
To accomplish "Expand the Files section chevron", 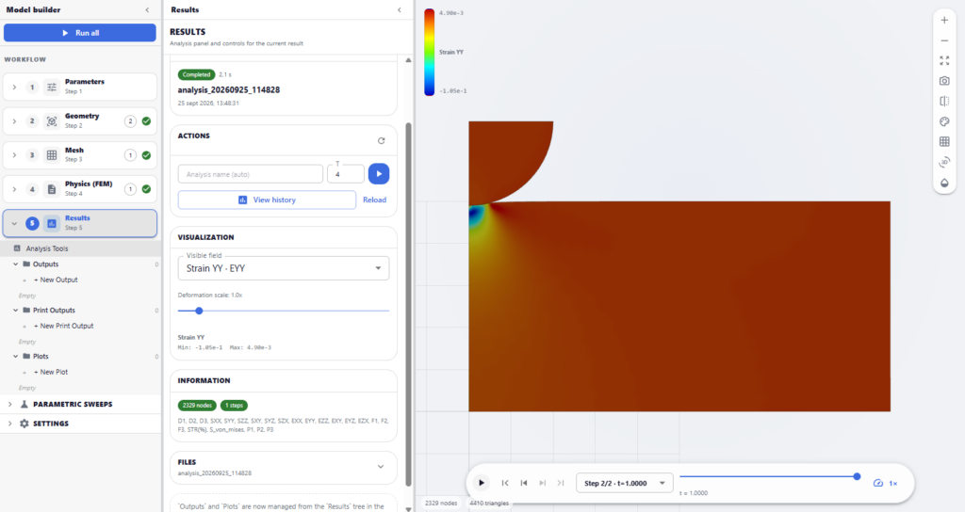I will [381, 467].
